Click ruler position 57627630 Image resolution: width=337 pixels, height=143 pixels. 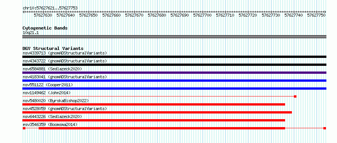pyautogui.click(x=43, y=15)
